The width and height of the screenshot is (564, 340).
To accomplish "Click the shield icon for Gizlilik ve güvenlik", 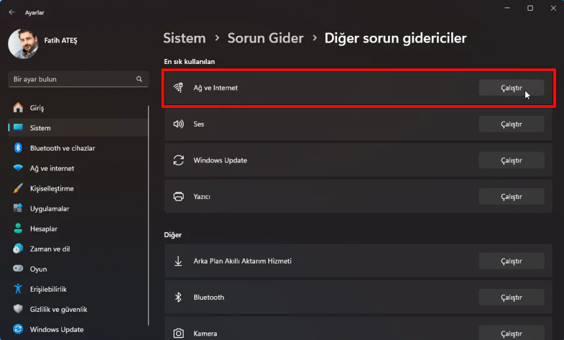I will point(18,309).
